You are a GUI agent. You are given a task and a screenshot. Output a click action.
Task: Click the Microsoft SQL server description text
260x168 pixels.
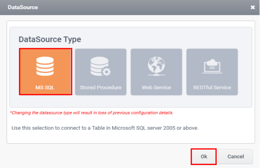[105, 128]
